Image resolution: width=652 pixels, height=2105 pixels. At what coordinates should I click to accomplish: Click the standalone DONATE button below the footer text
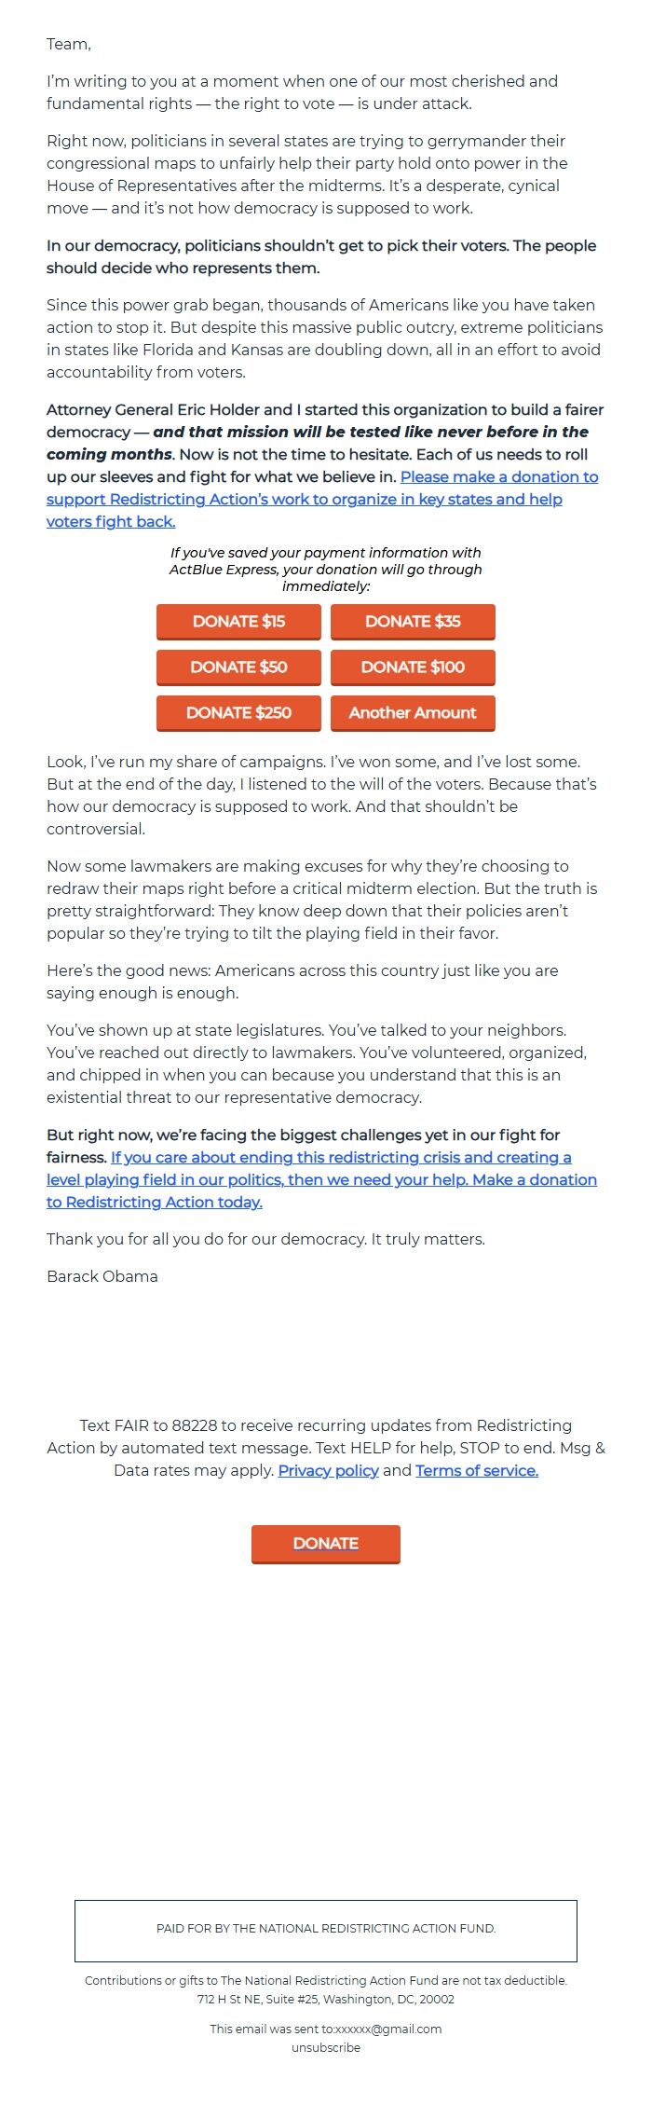click(x=325, y=1543)
